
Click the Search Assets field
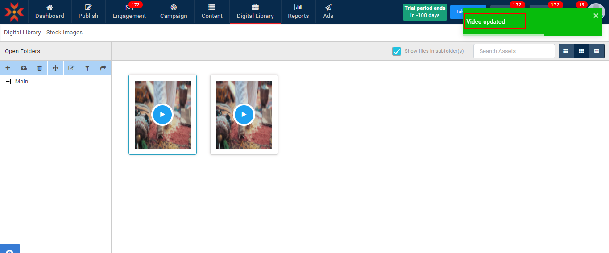514,51
